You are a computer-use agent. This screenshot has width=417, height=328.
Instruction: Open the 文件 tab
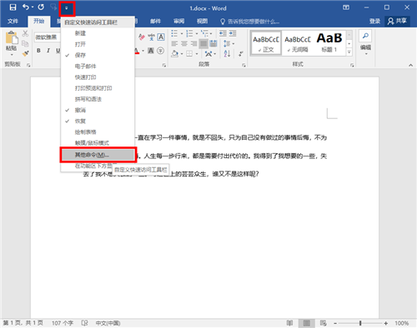13,22
